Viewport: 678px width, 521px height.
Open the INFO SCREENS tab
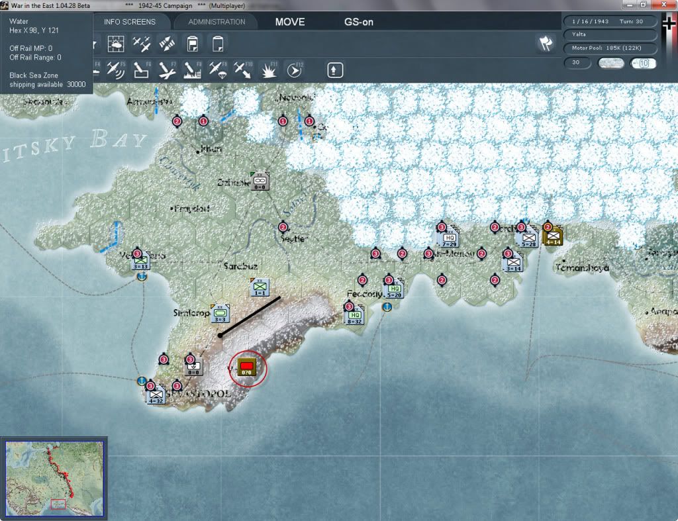tap(129, 22)
